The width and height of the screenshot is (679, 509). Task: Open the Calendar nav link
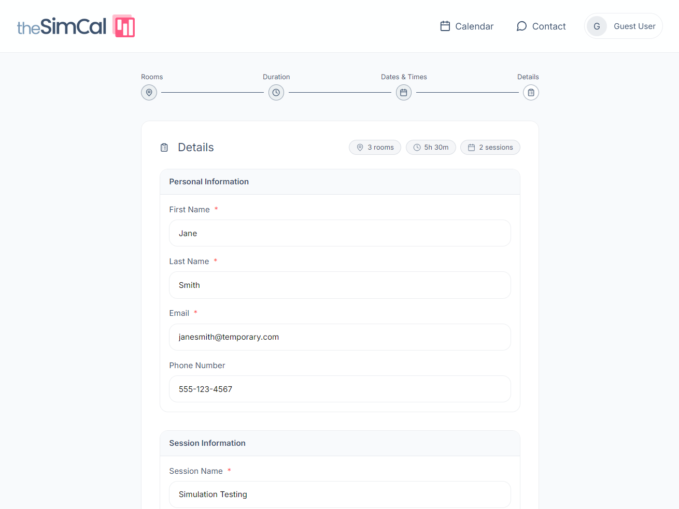coord(466,26)
